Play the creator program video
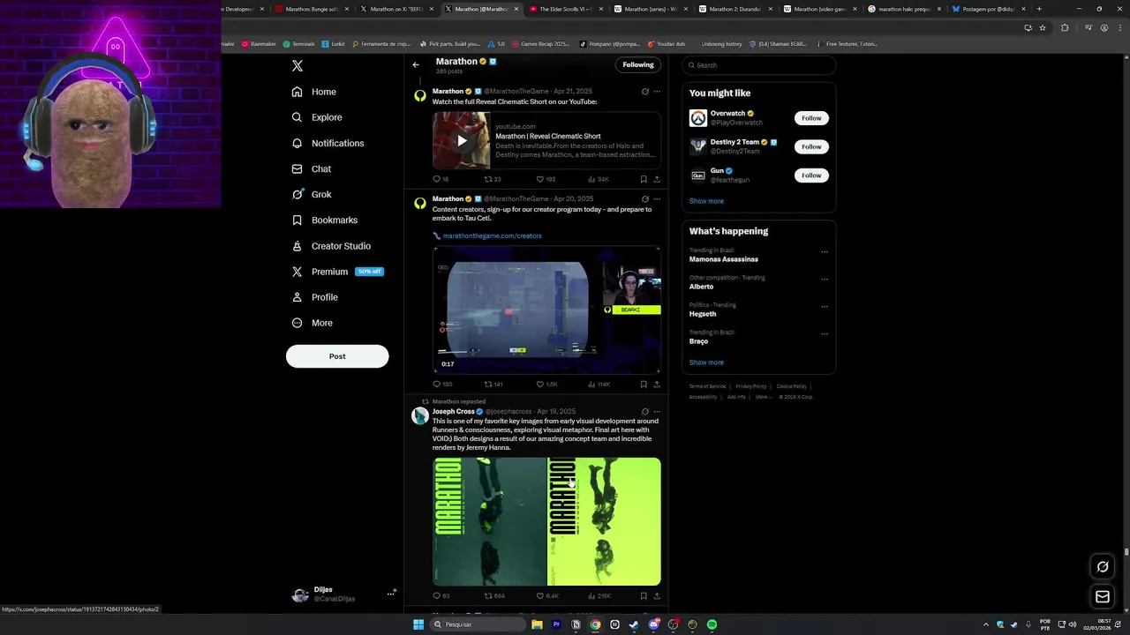1130x635 pixels. 546,310
